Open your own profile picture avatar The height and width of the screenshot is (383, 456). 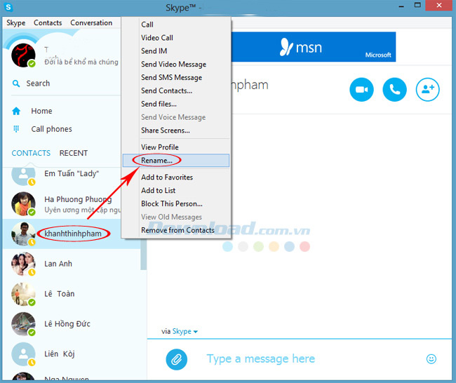click(23, 55)
